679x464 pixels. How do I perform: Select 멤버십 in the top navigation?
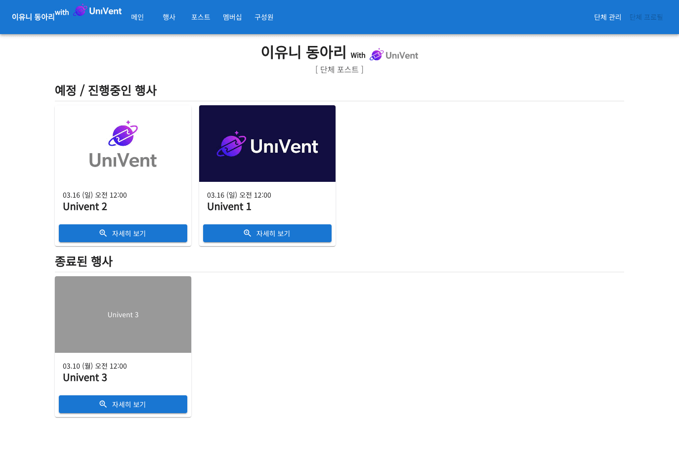click(232, 17)
